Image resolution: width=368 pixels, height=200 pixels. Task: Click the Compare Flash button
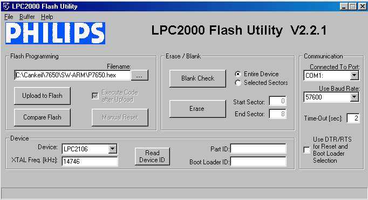(42, 117)
